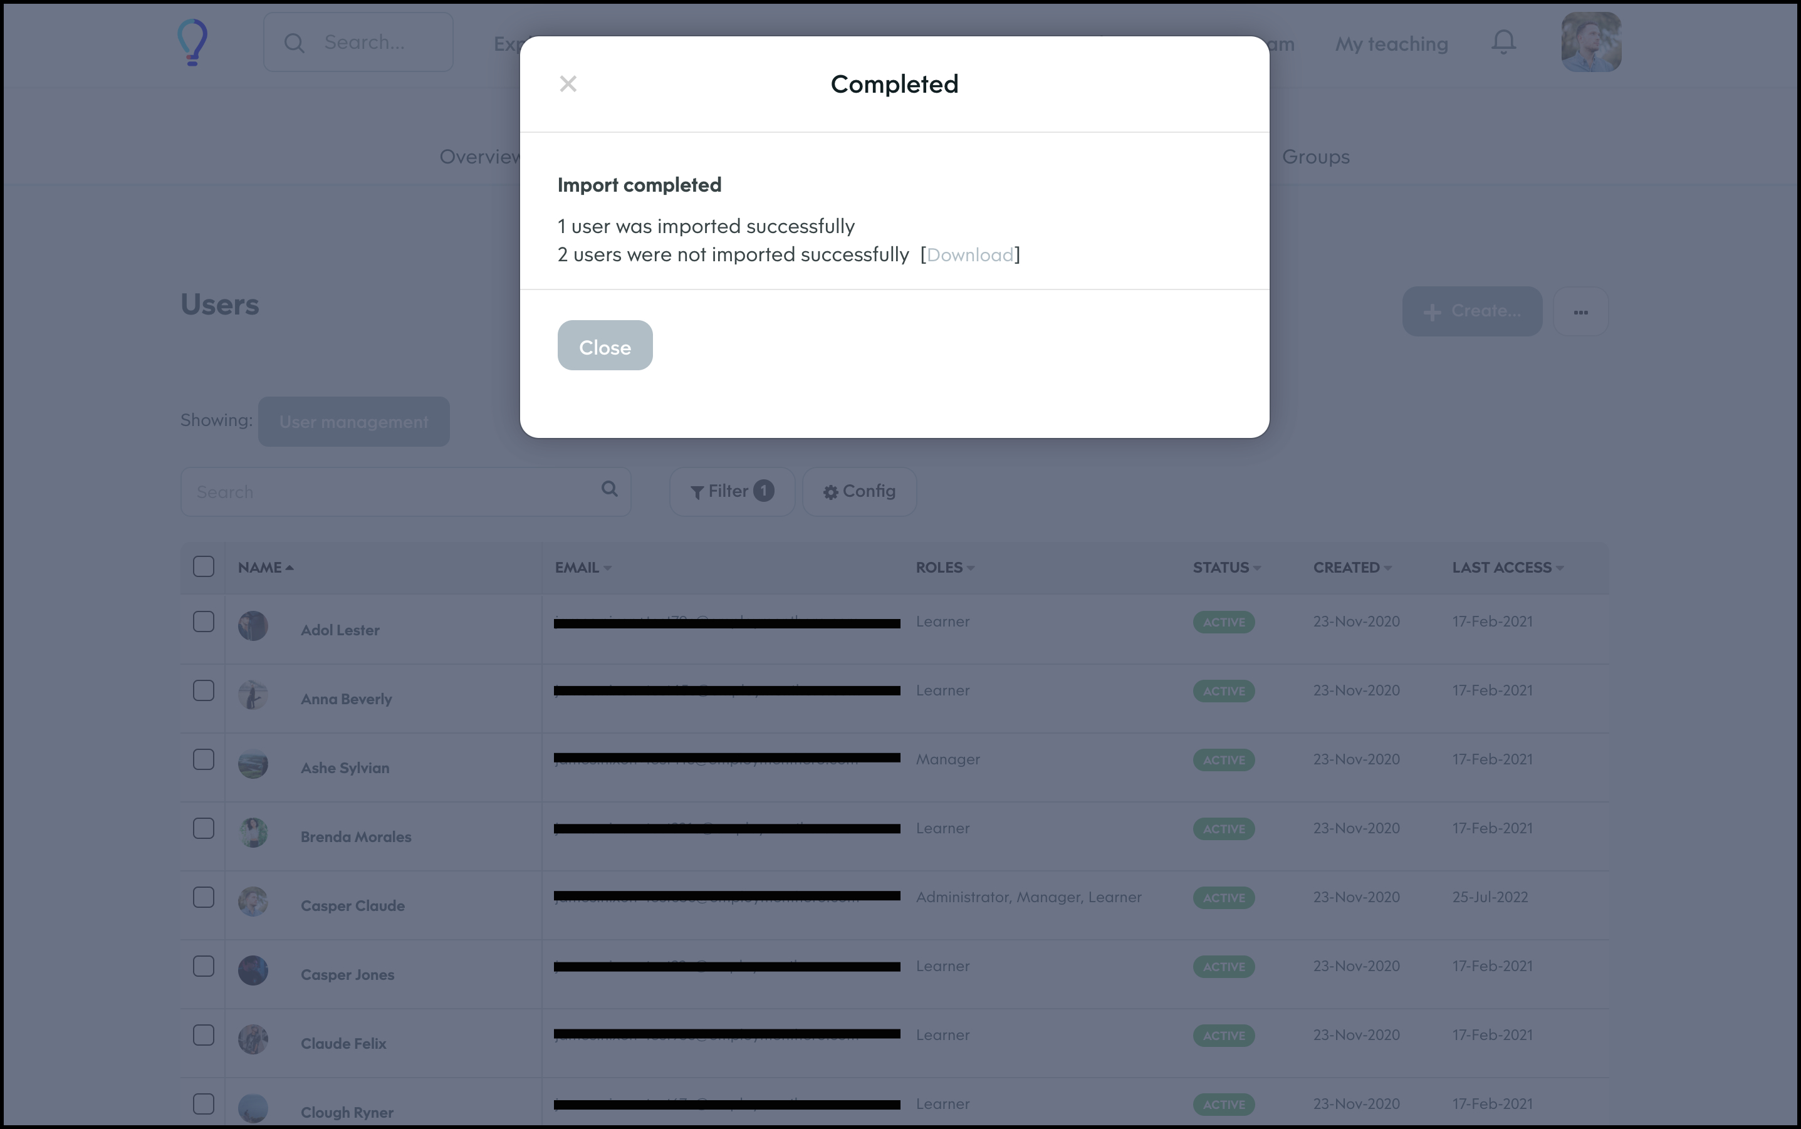
Task: Click the lightbulb logo in the header
Action: tap(192, 42)
